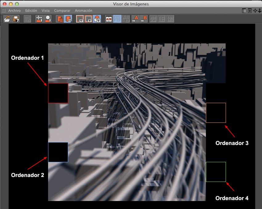Click the plus-in-square icon at top right
The width and height of the screenshot is (262, 209).
click(x=249, y=11)
